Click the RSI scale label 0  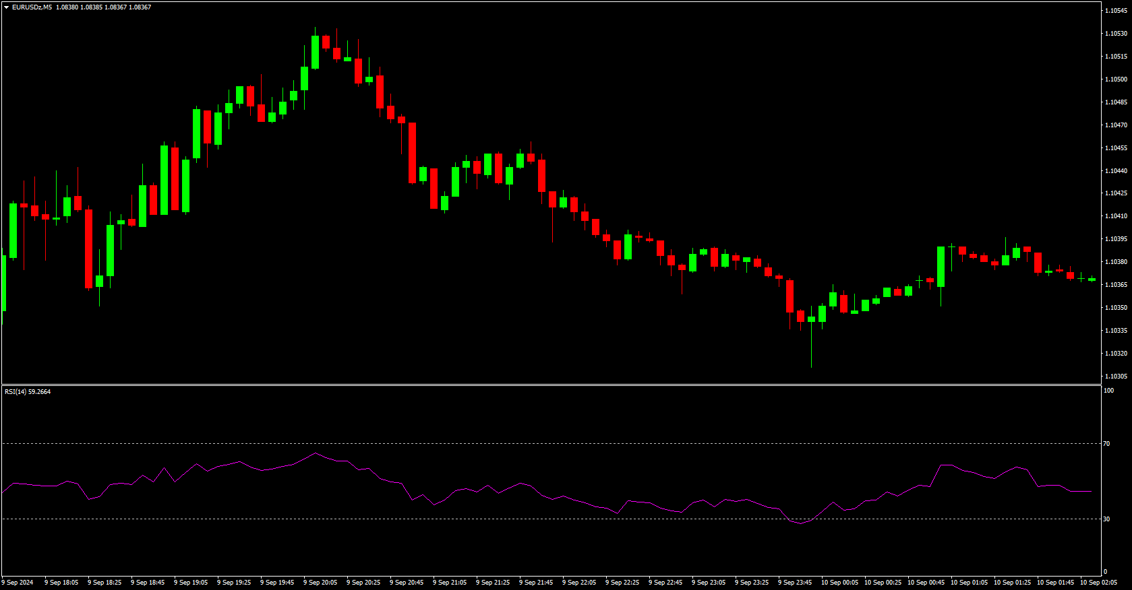pyautogui.click(x=1105, y=572)
